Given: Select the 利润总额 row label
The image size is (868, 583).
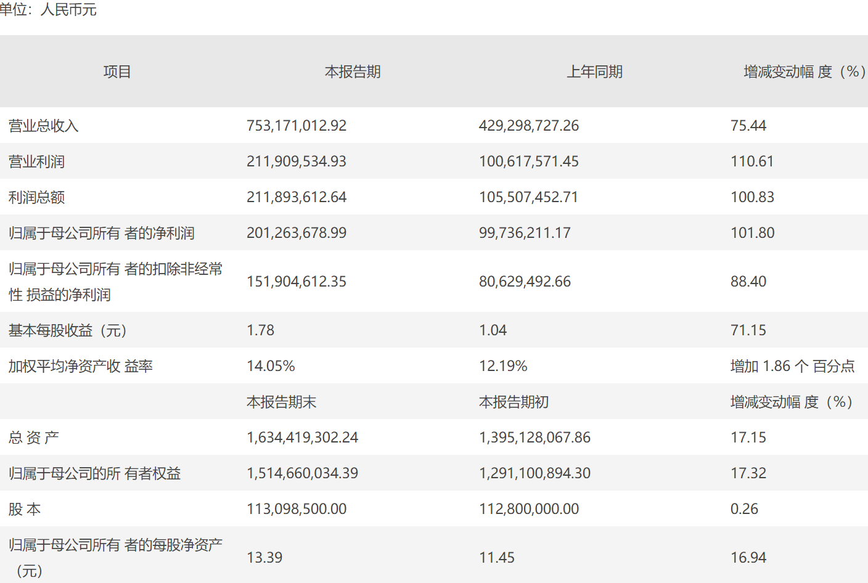Looking at the screenshot, I should pyautogui.click(x=36, y=197).
